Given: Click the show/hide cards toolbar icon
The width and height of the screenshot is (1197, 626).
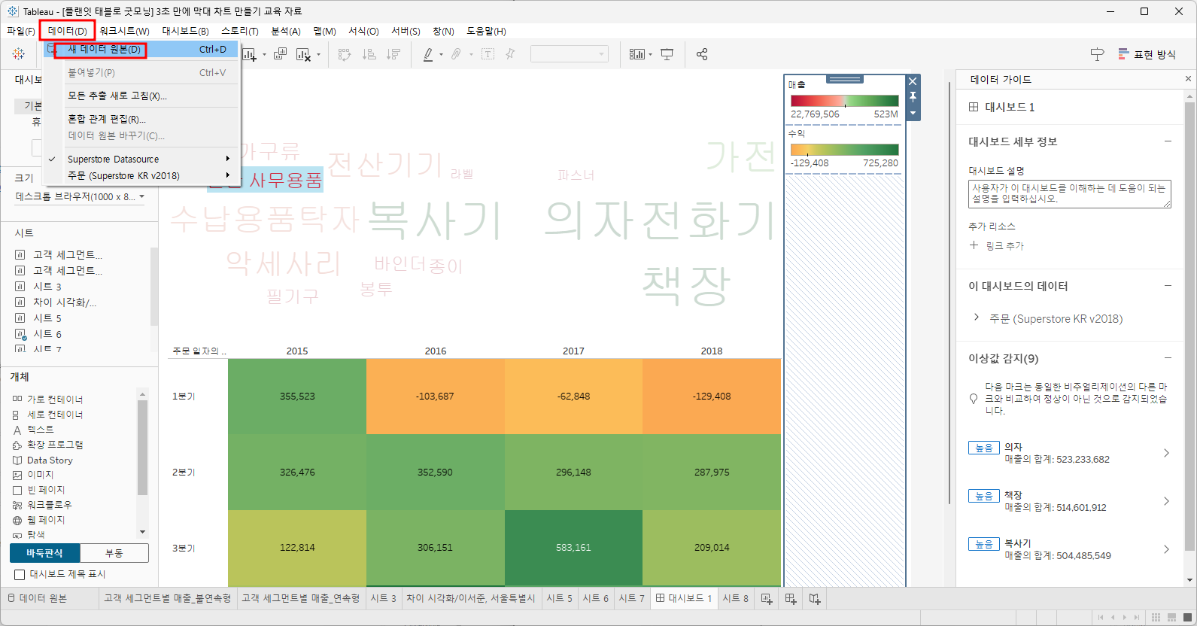Looking at the screenshot, I should [637, 54].
